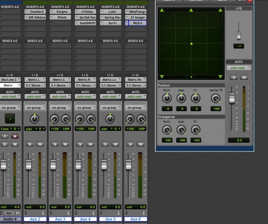Viewport: 268px width, 224px height.
Task: Open Matrix.L input selector on Aux 2
Action: click(x=35, y=79)
